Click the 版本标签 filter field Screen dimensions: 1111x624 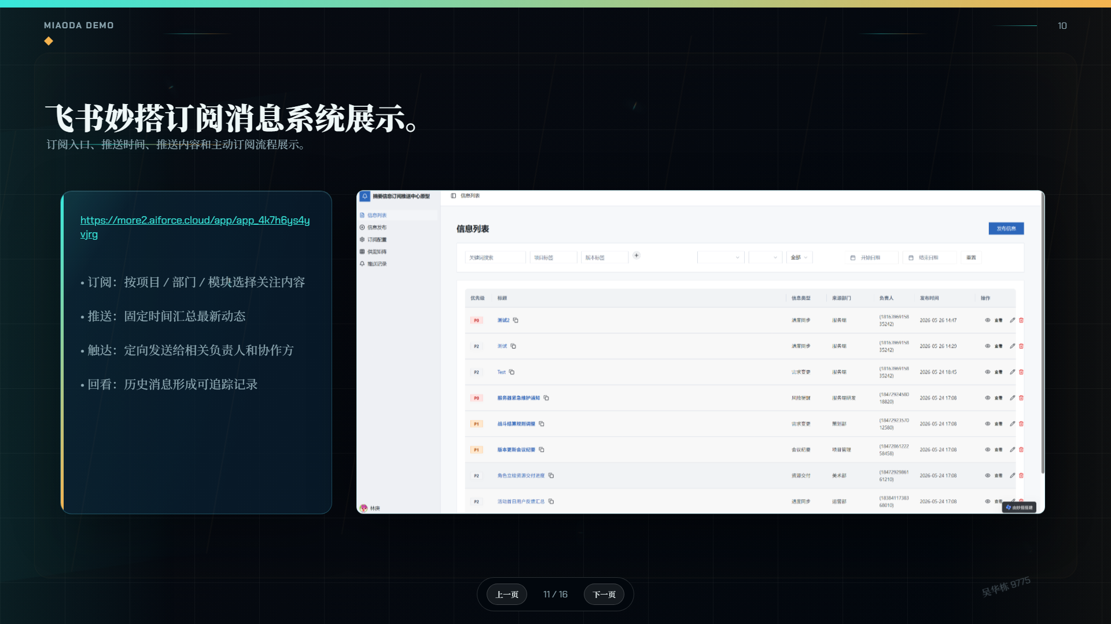click(x=605, y=258)
